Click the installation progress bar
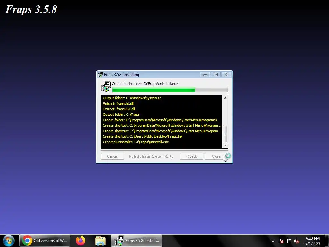Image resolution: width=329 pixels, height=247 pixels. 170,90
